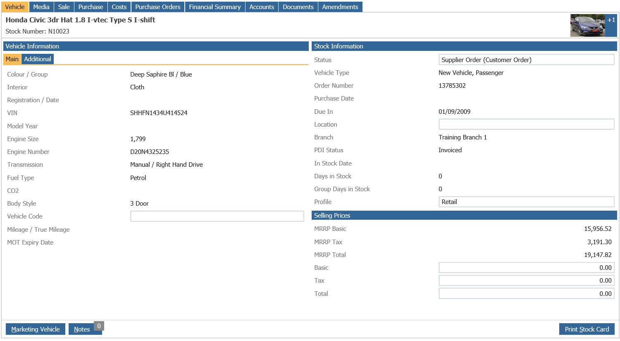Click the colour value Deep Saphire Bl / Blue
The width and height of the screenshot is (620, 341).
(161, 74)
